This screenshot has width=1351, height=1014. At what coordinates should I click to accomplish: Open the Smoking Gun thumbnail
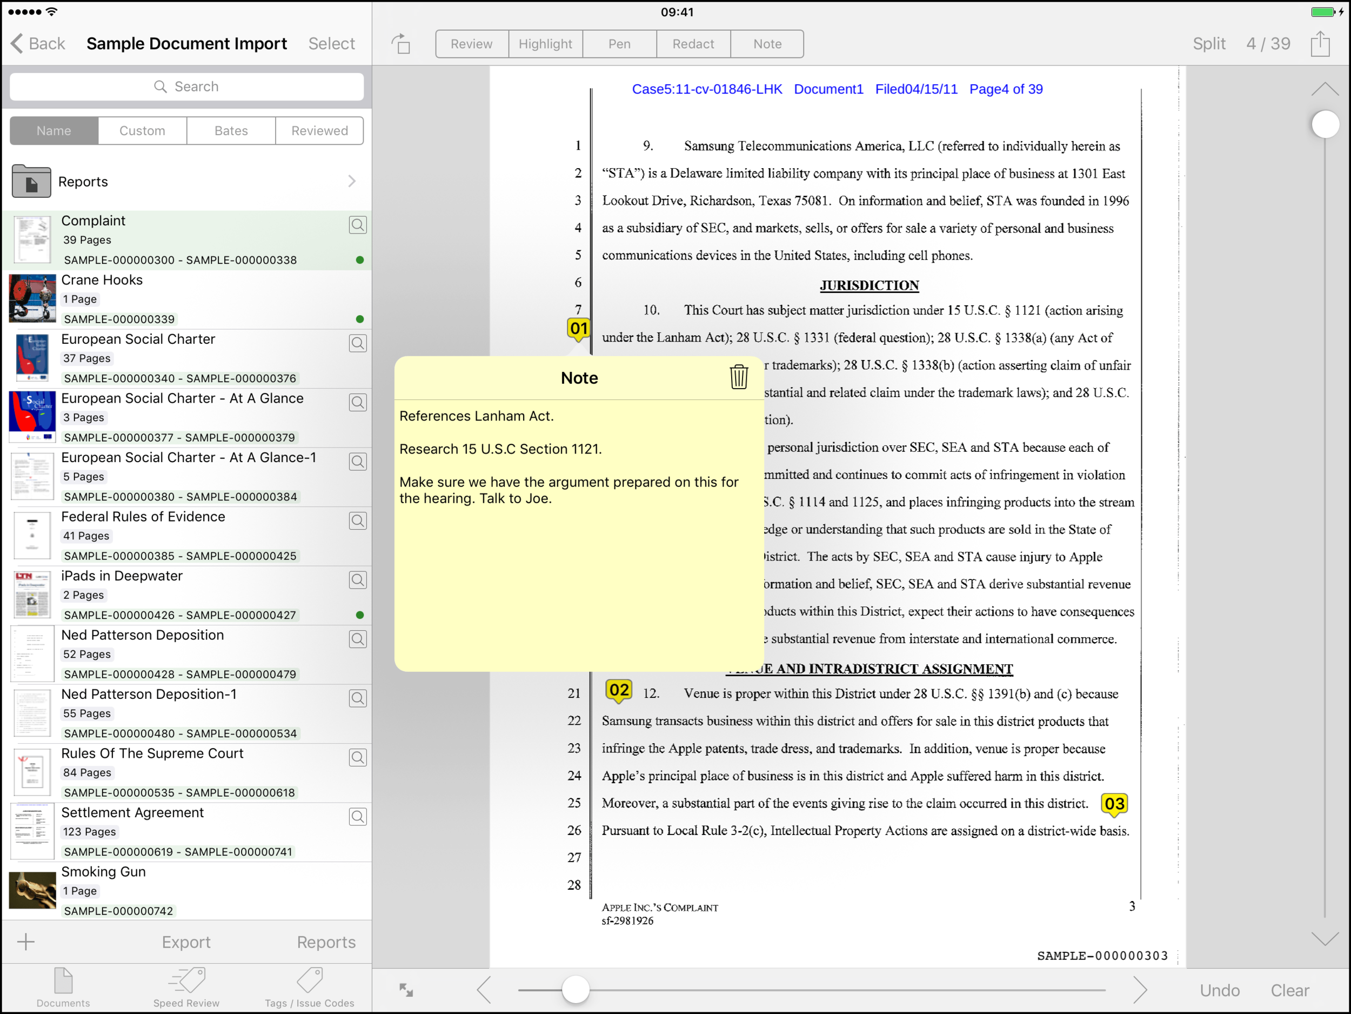tap(32, 890)
